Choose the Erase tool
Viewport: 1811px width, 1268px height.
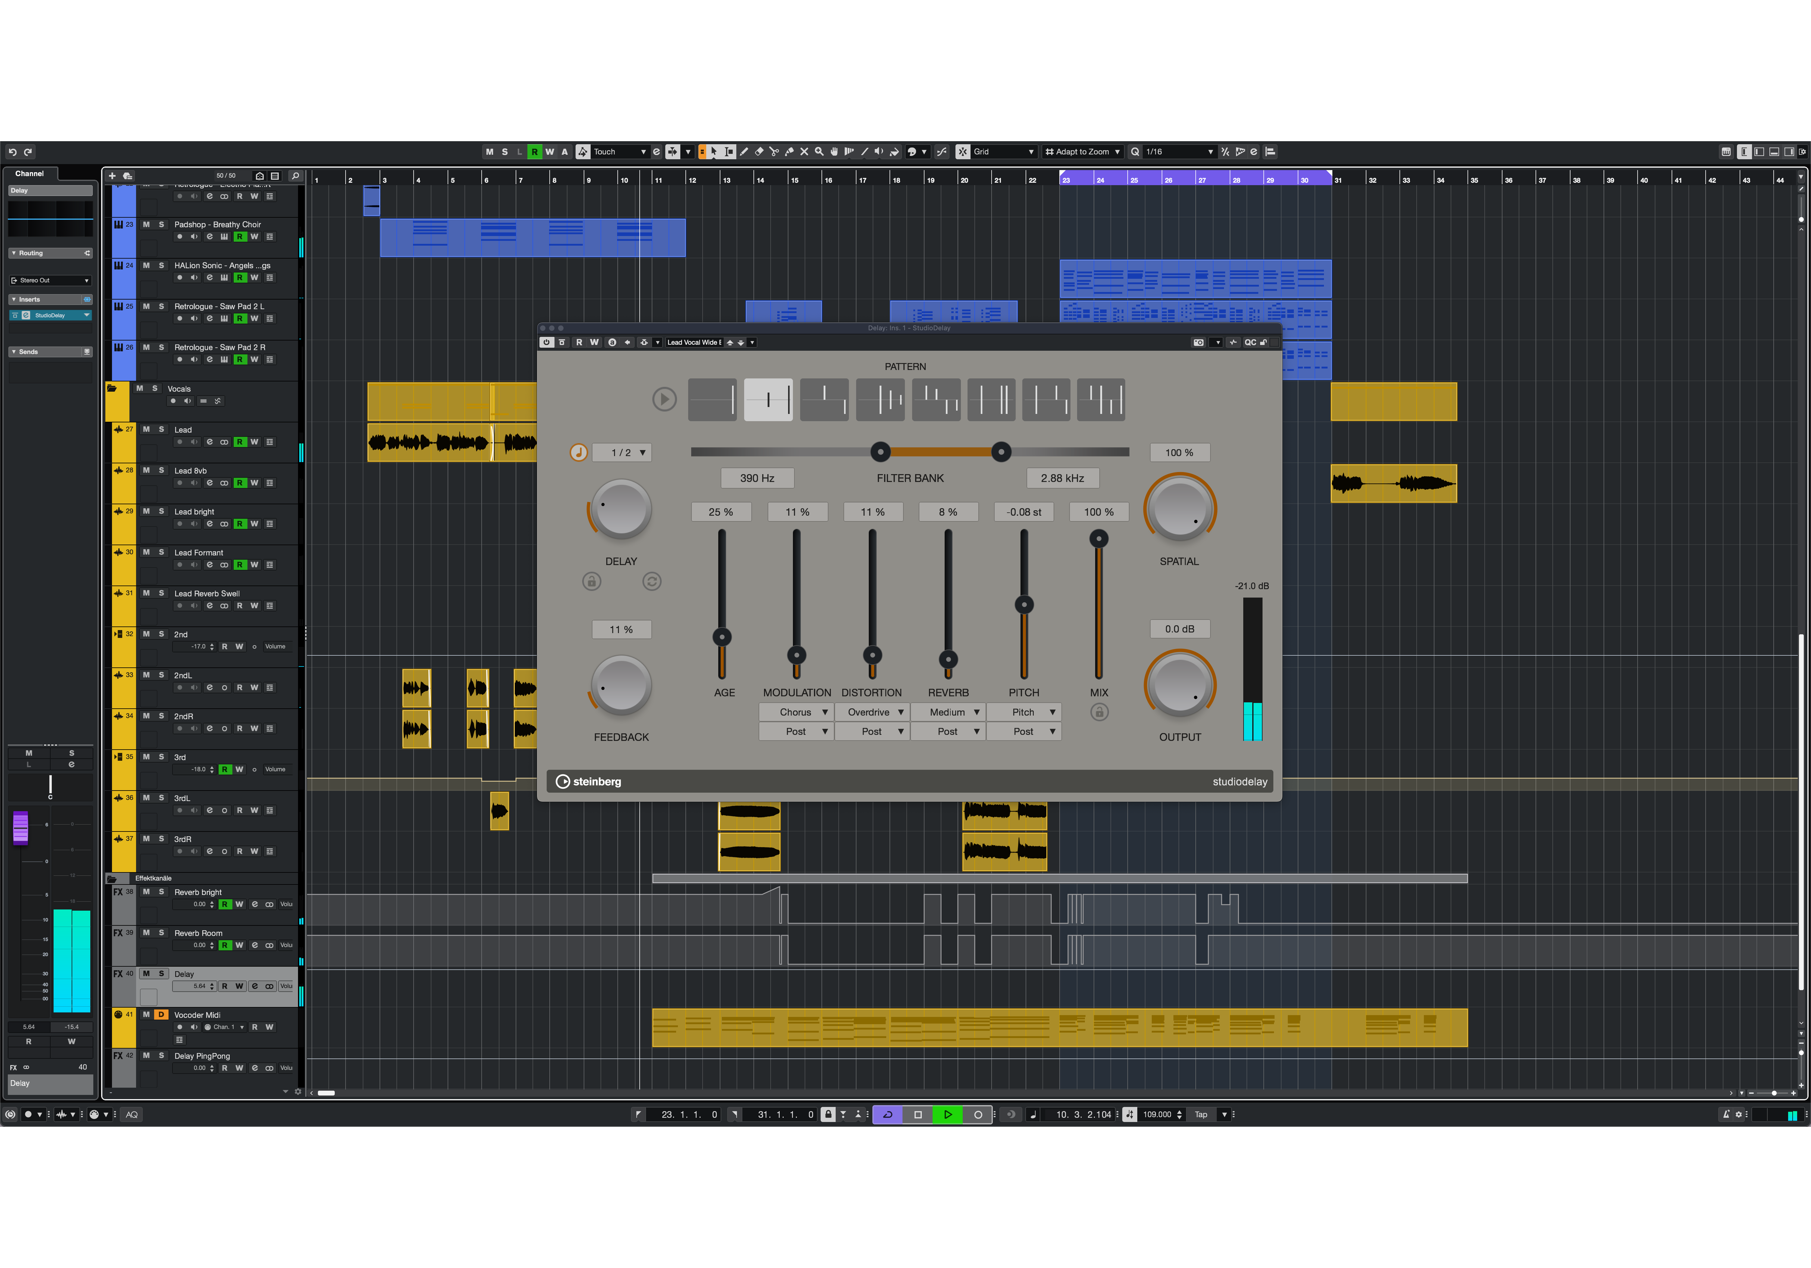[759, 151]
